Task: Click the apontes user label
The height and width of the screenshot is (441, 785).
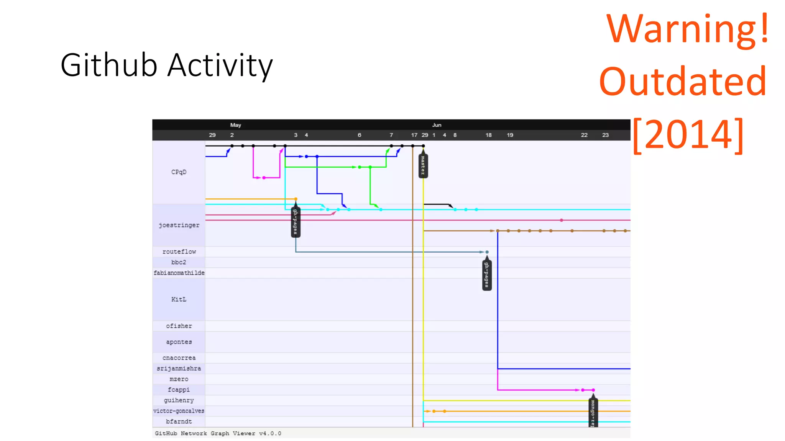Action: coord(179,342)
